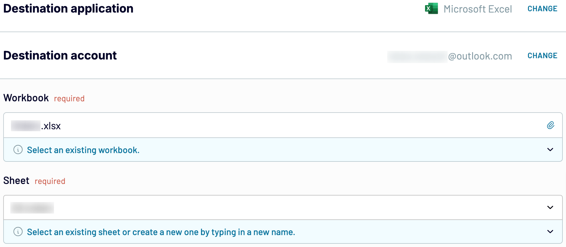Click the info icon next to sheet hint

(x=18, y=232)
